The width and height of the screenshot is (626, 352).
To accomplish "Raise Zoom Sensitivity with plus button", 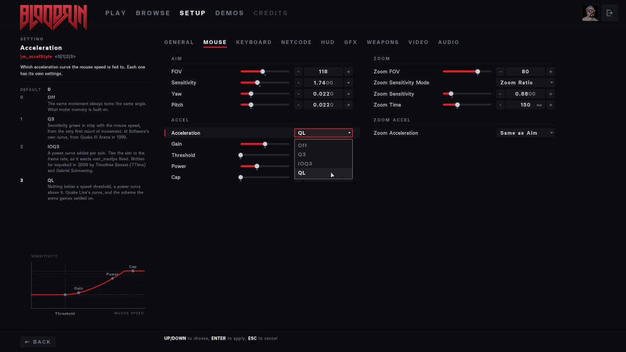I will (551, 94).
